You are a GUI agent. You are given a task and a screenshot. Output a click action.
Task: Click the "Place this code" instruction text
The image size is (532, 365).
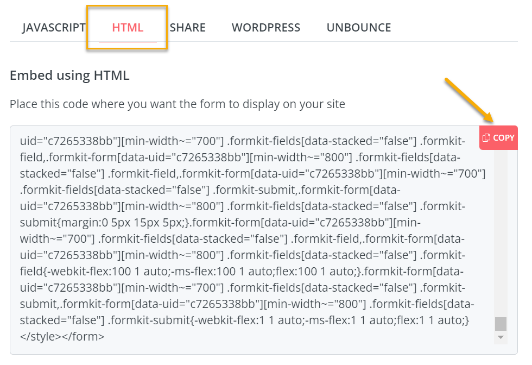pyautogui.click(x=177, y=104)
